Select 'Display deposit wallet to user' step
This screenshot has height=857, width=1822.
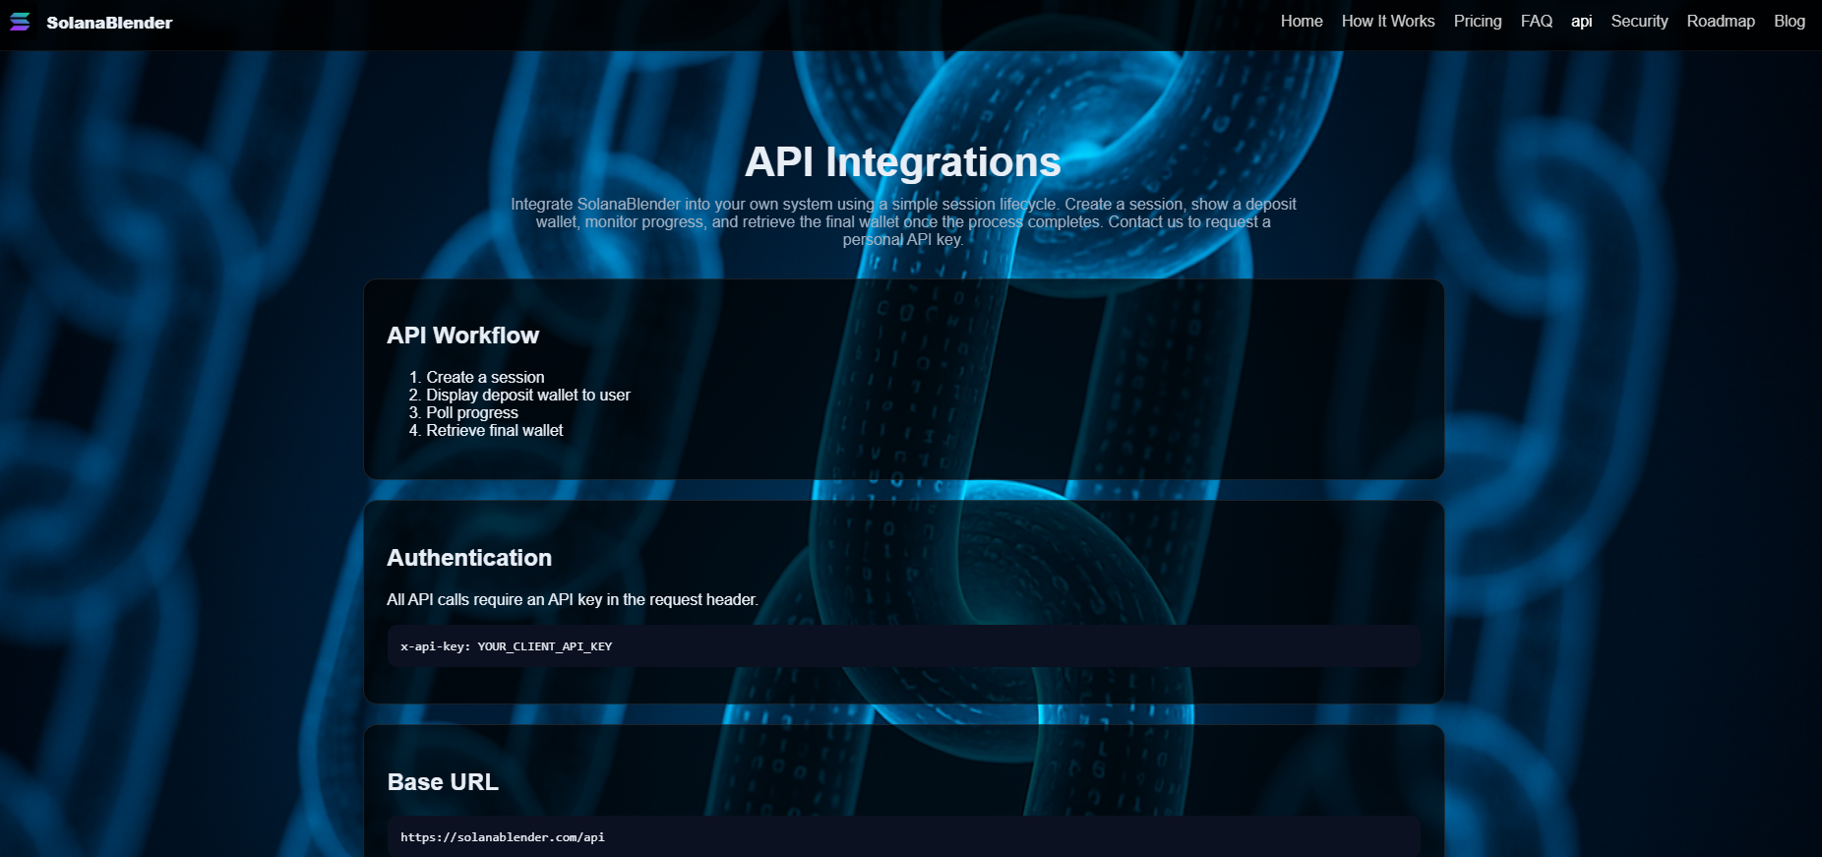tap(528, 395)
